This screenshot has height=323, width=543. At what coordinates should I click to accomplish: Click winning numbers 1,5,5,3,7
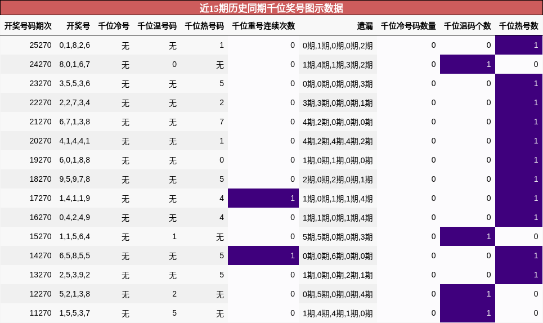pos(74,313)
